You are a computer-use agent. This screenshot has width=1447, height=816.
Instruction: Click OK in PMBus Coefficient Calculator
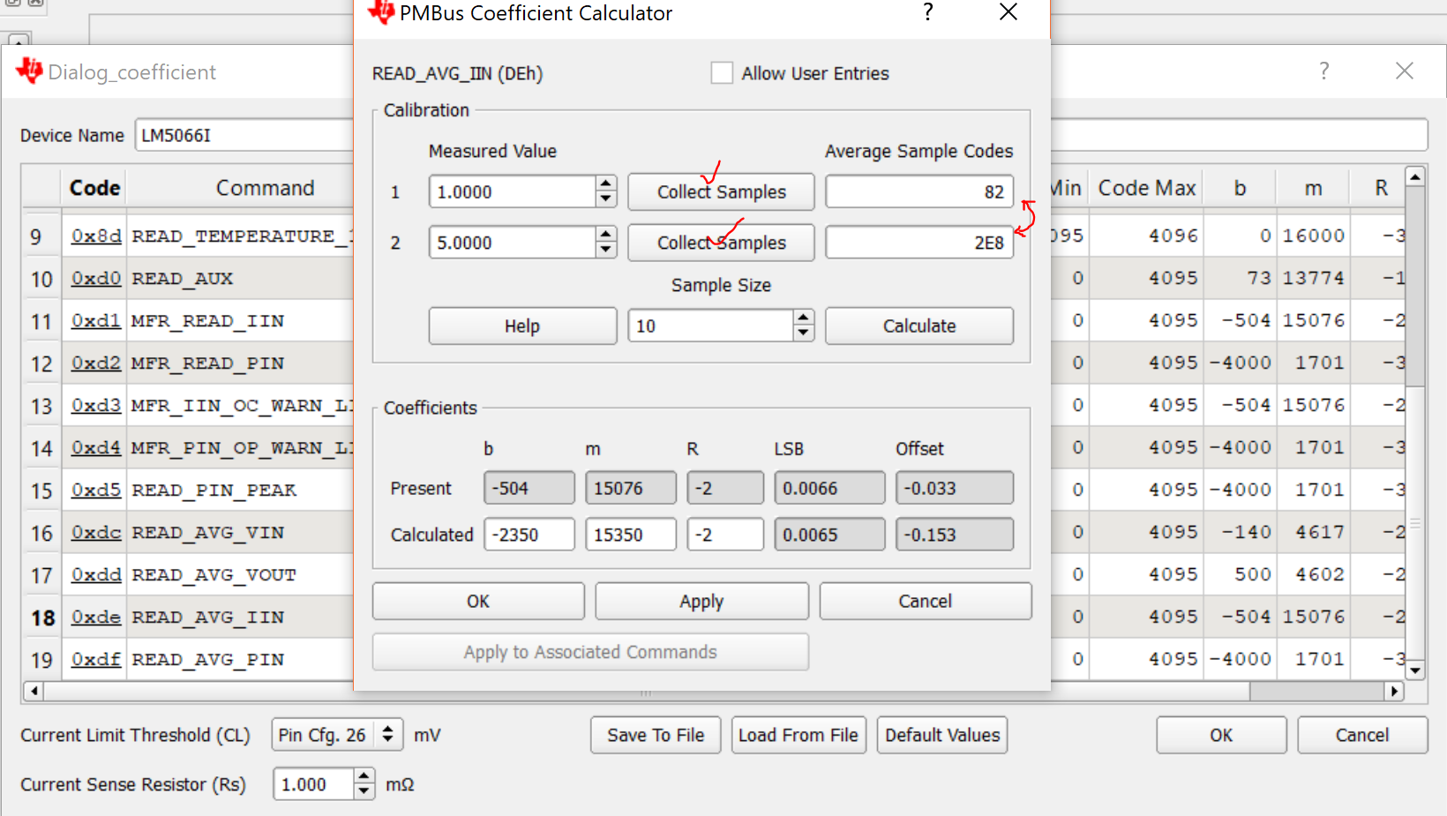478,601
